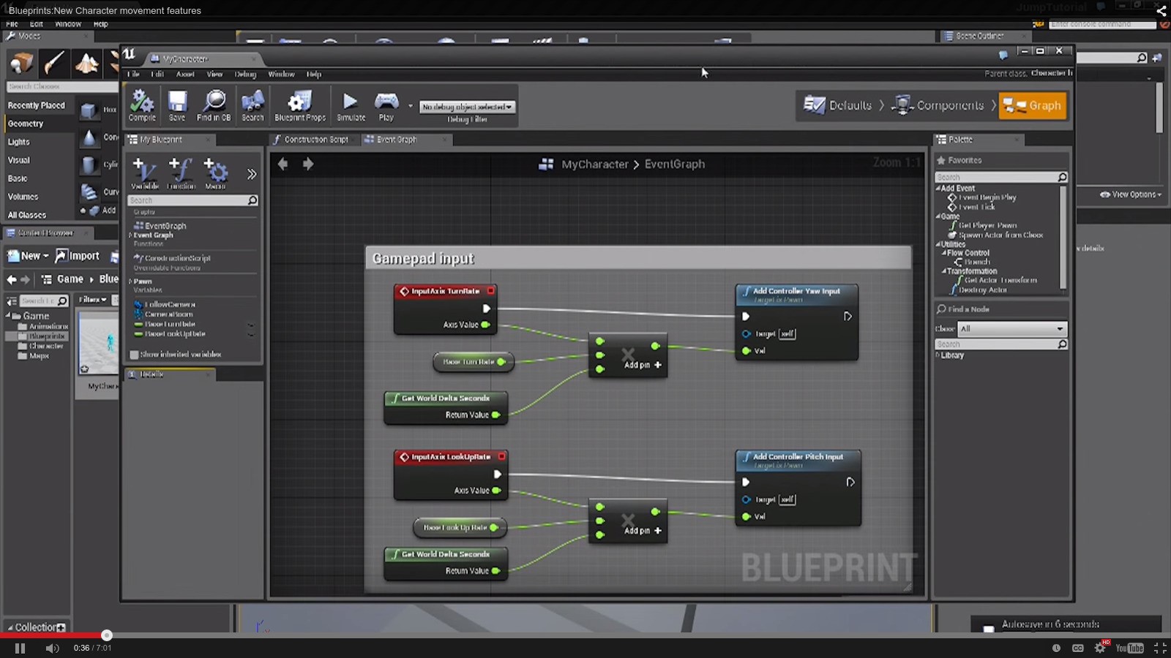Save the blueprint with the Save icon
Image resolution: width=1171 pixels, height=658 pixels.
[177, 106]
